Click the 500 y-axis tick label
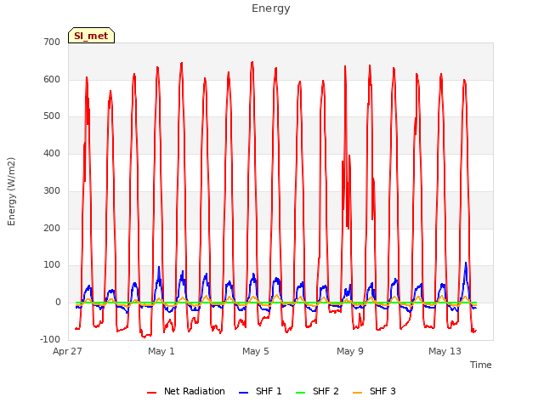 click(52, 116)
